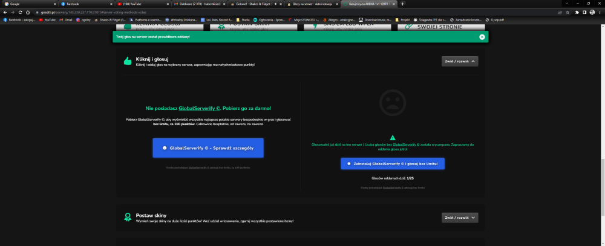This screenshot has height=246, width=605.
Task: Open Shakes & Fidget bookmark
Action: pyautogui.click(x=110, y=20)
